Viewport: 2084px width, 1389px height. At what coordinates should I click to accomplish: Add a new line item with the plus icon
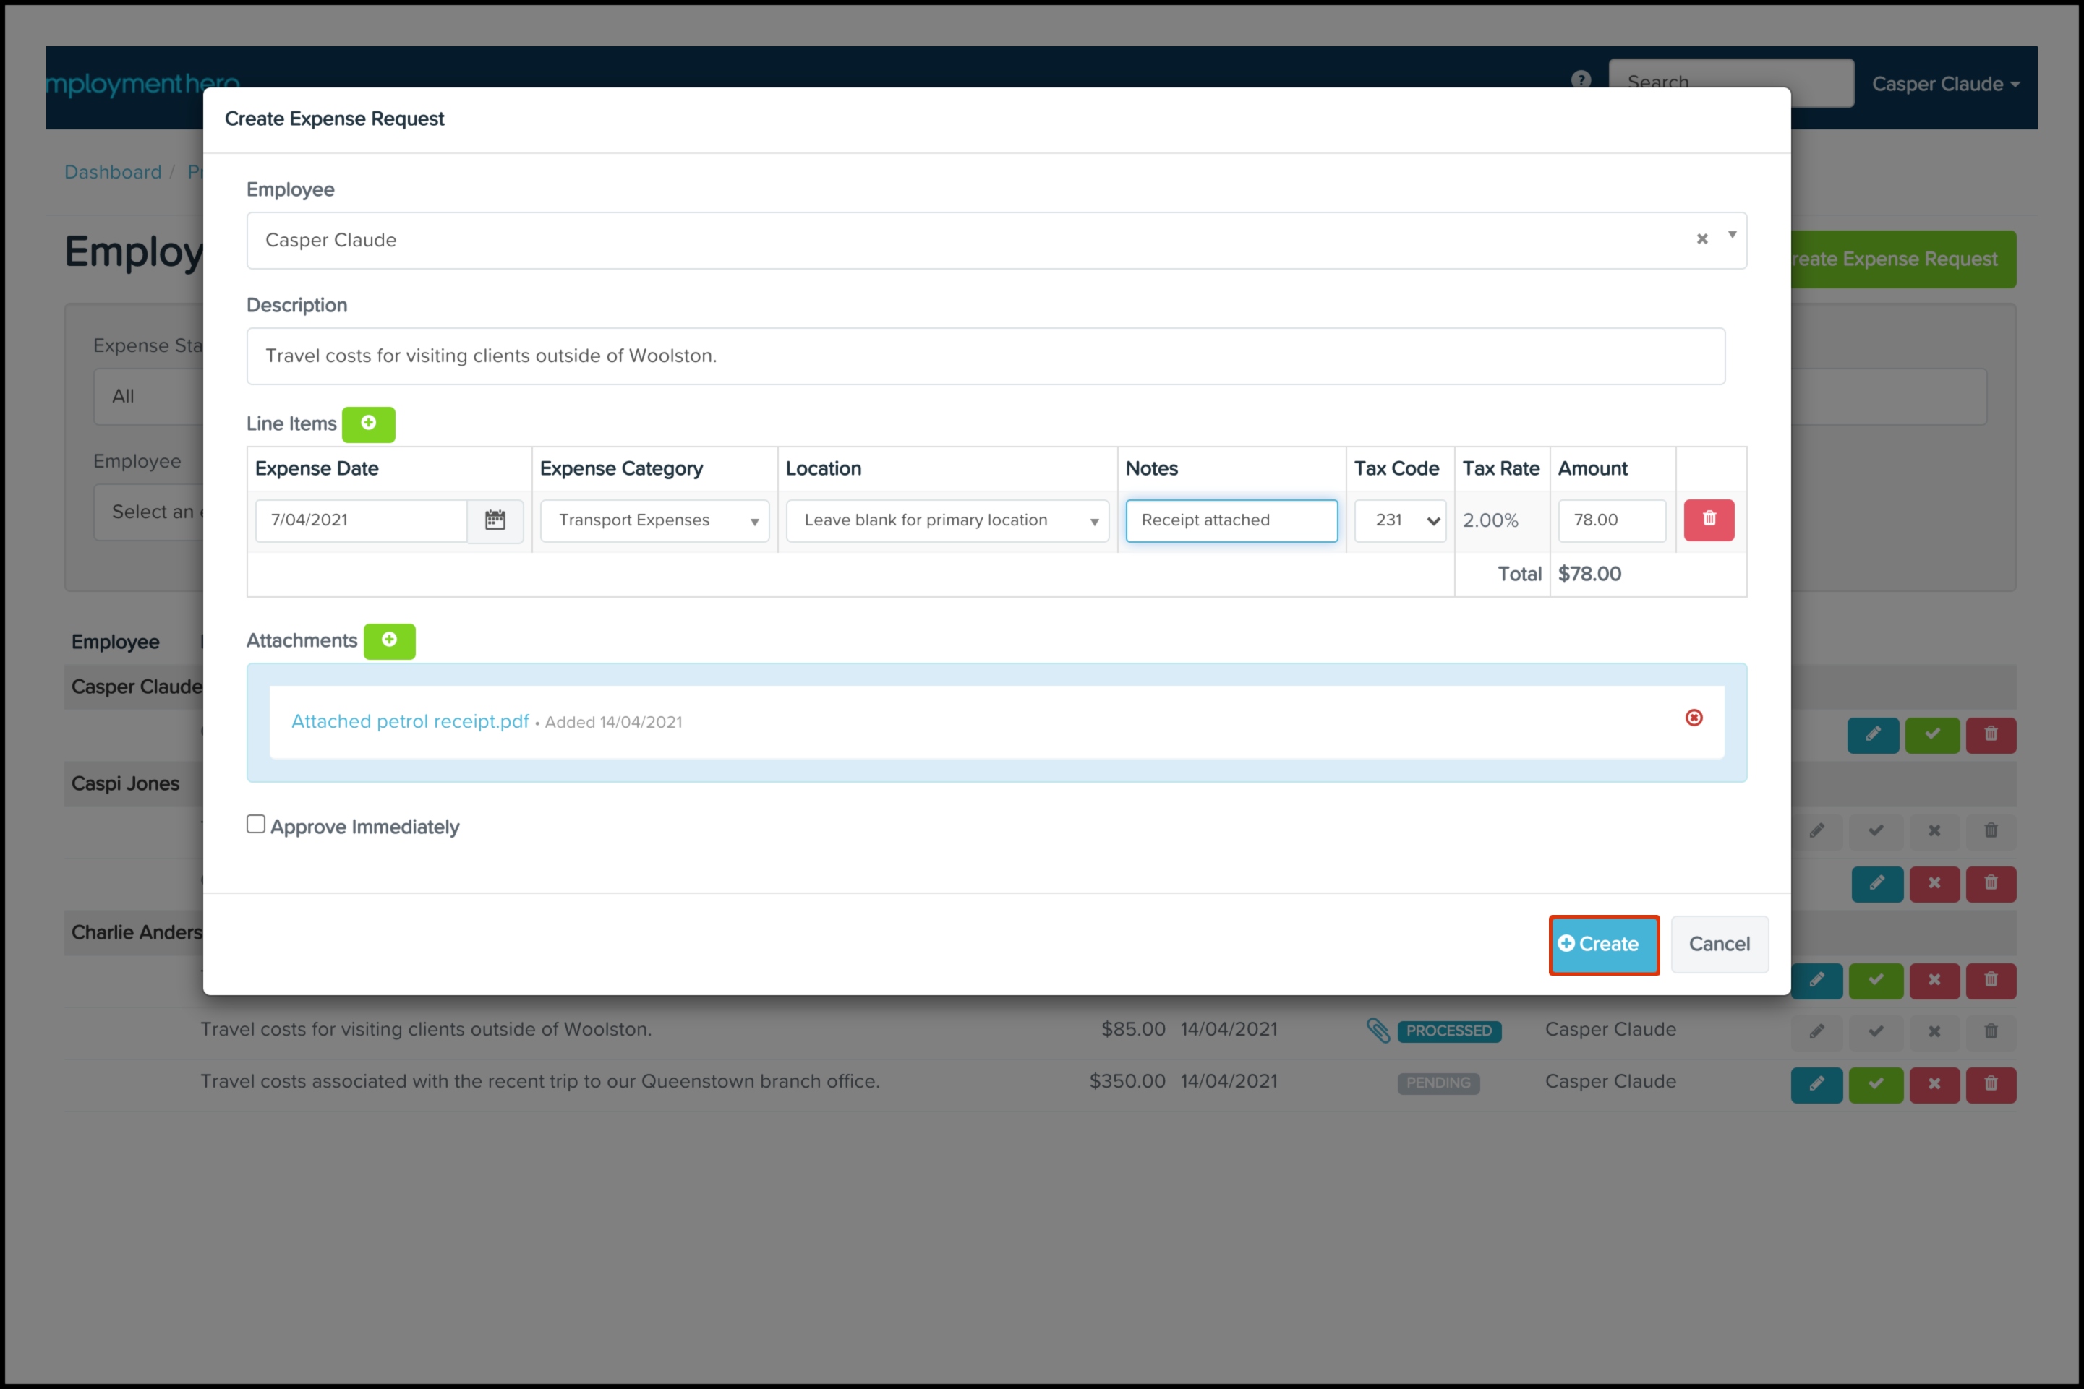(368, 423)
